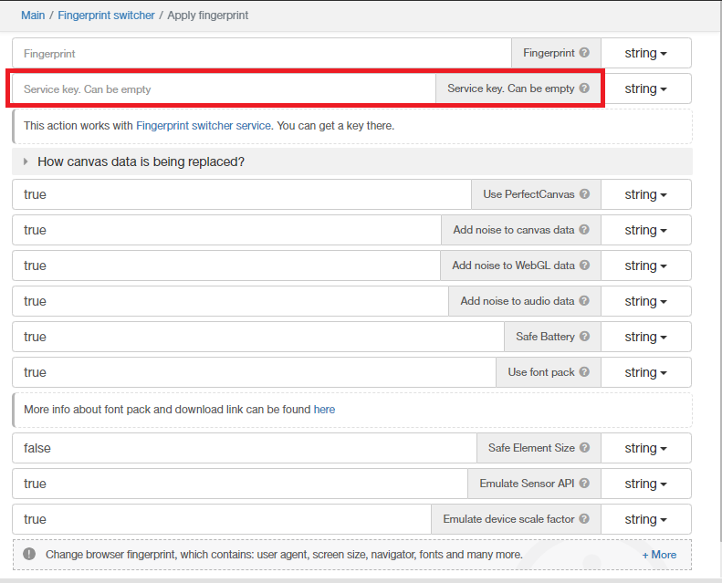The image size is (722, 583).
Task: Click help icon for Add noise to audio data
Action: (584, 301)
